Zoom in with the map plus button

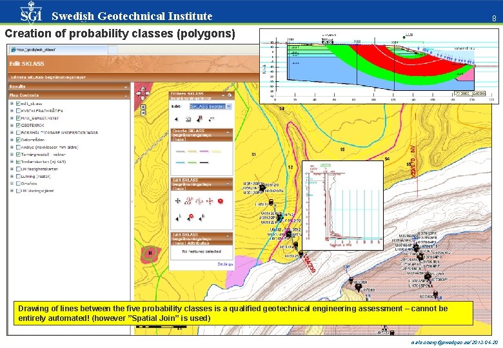pyautogui.click(x=143, y=108)
